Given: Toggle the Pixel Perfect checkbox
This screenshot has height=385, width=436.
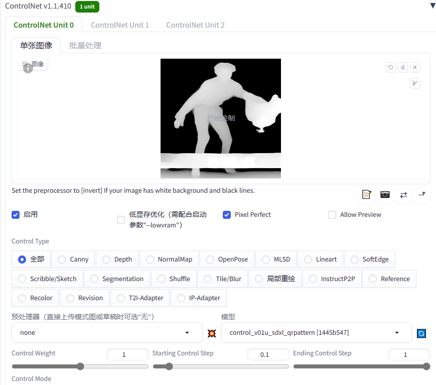Looking at the screenshot, I should pyautogui.click(x=227, y=215).
